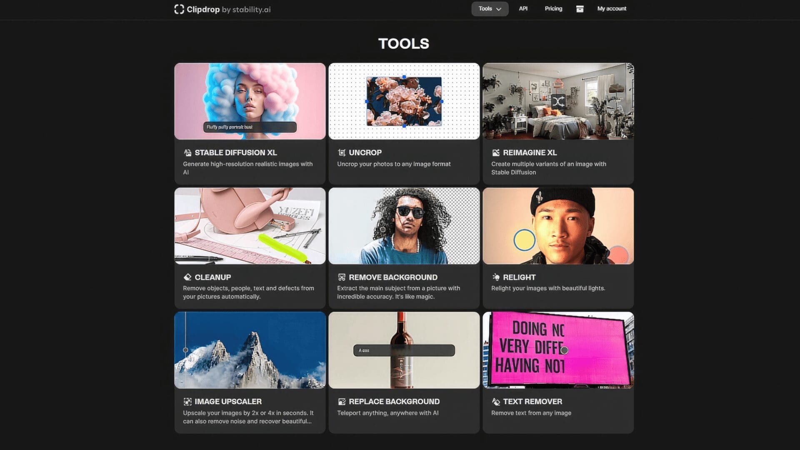Click the Clipdrop logo icon
This screenshot has width=800, height=450.
[179, 9]
